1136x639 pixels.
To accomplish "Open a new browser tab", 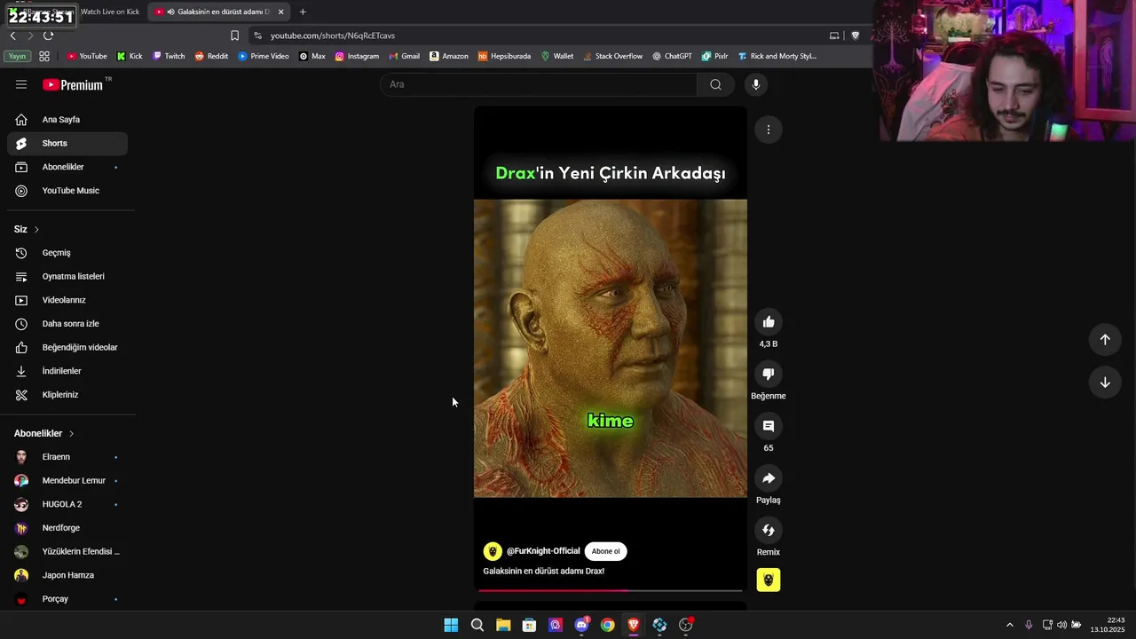I will point(303,12).
